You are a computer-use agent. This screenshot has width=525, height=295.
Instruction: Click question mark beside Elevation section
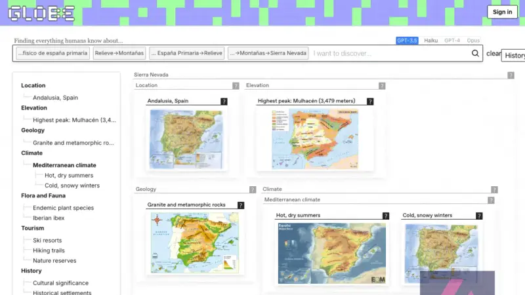[x=382, y=86]
